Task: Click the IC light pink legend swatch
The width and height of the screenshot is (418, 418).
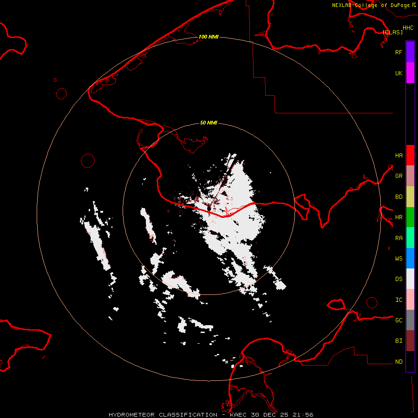Action: [x=410, y=300]
